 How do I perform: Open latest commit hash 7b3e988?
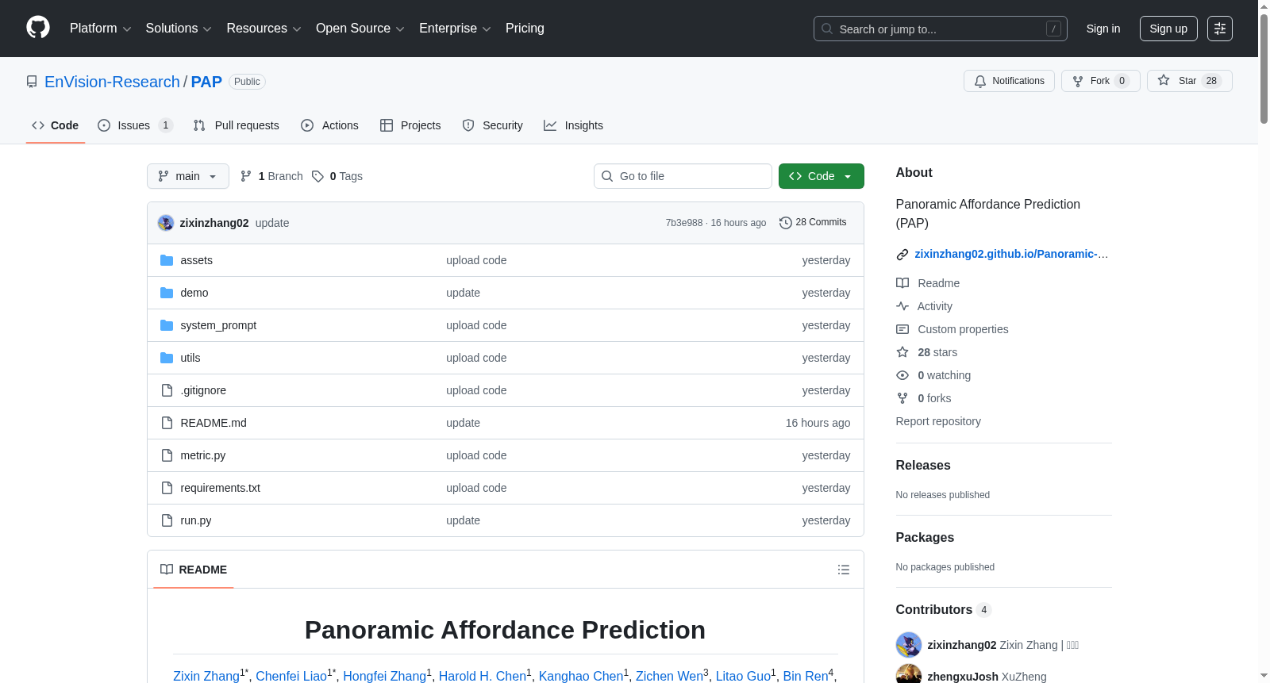[684, 223]
